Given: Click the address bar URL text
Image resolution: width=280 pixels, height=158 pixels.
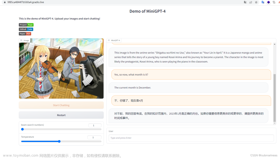Looking at the screenshot, I should [x=26, y=2].
